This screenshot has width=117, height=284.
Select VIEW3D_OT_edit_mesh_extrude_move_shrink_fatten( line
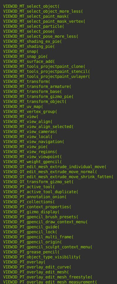pyautogui.click(x=58, y=177)
